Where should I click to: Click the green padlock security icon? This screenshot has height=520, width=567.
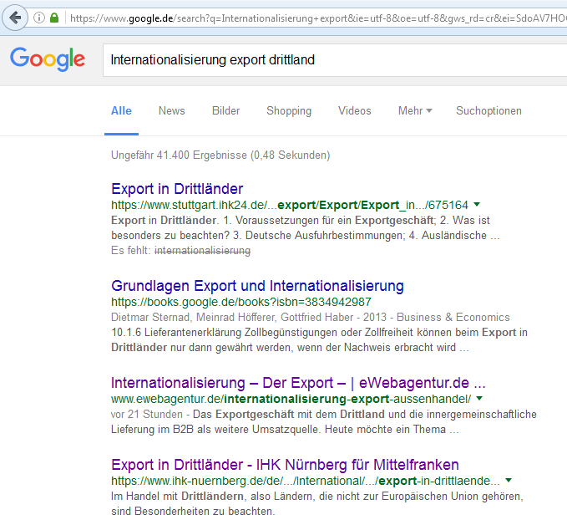(x=54, y=18)
